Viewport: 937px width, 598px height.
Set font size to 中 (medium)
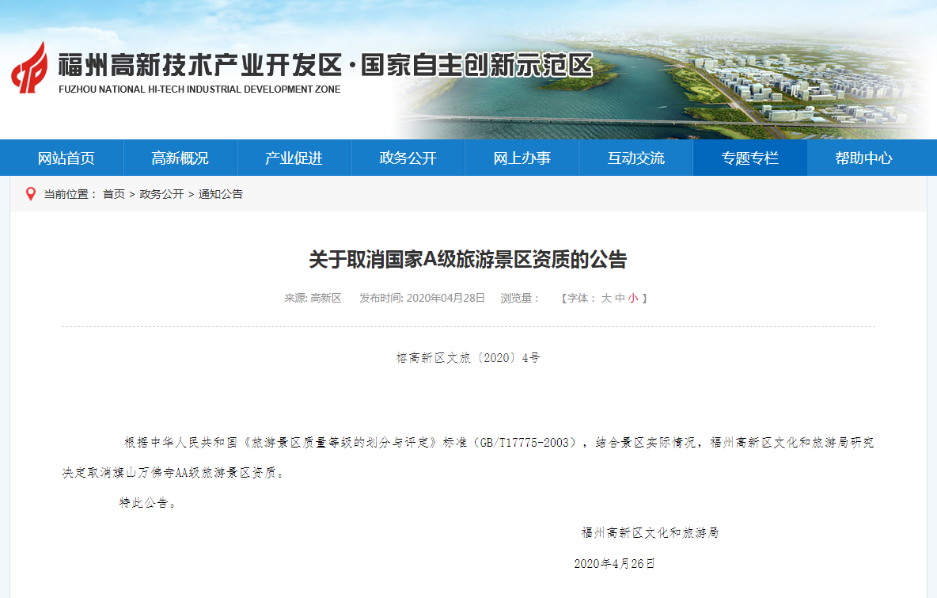tap(620, 299)
